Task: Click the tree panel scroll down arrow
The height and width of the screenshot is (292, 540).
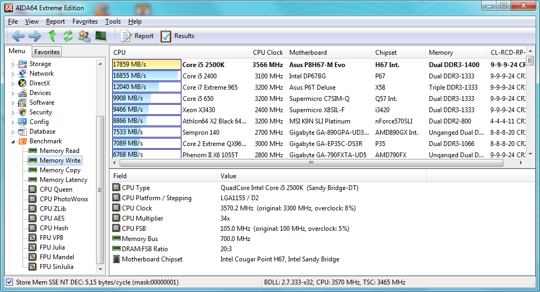Action: pos(100,269)
